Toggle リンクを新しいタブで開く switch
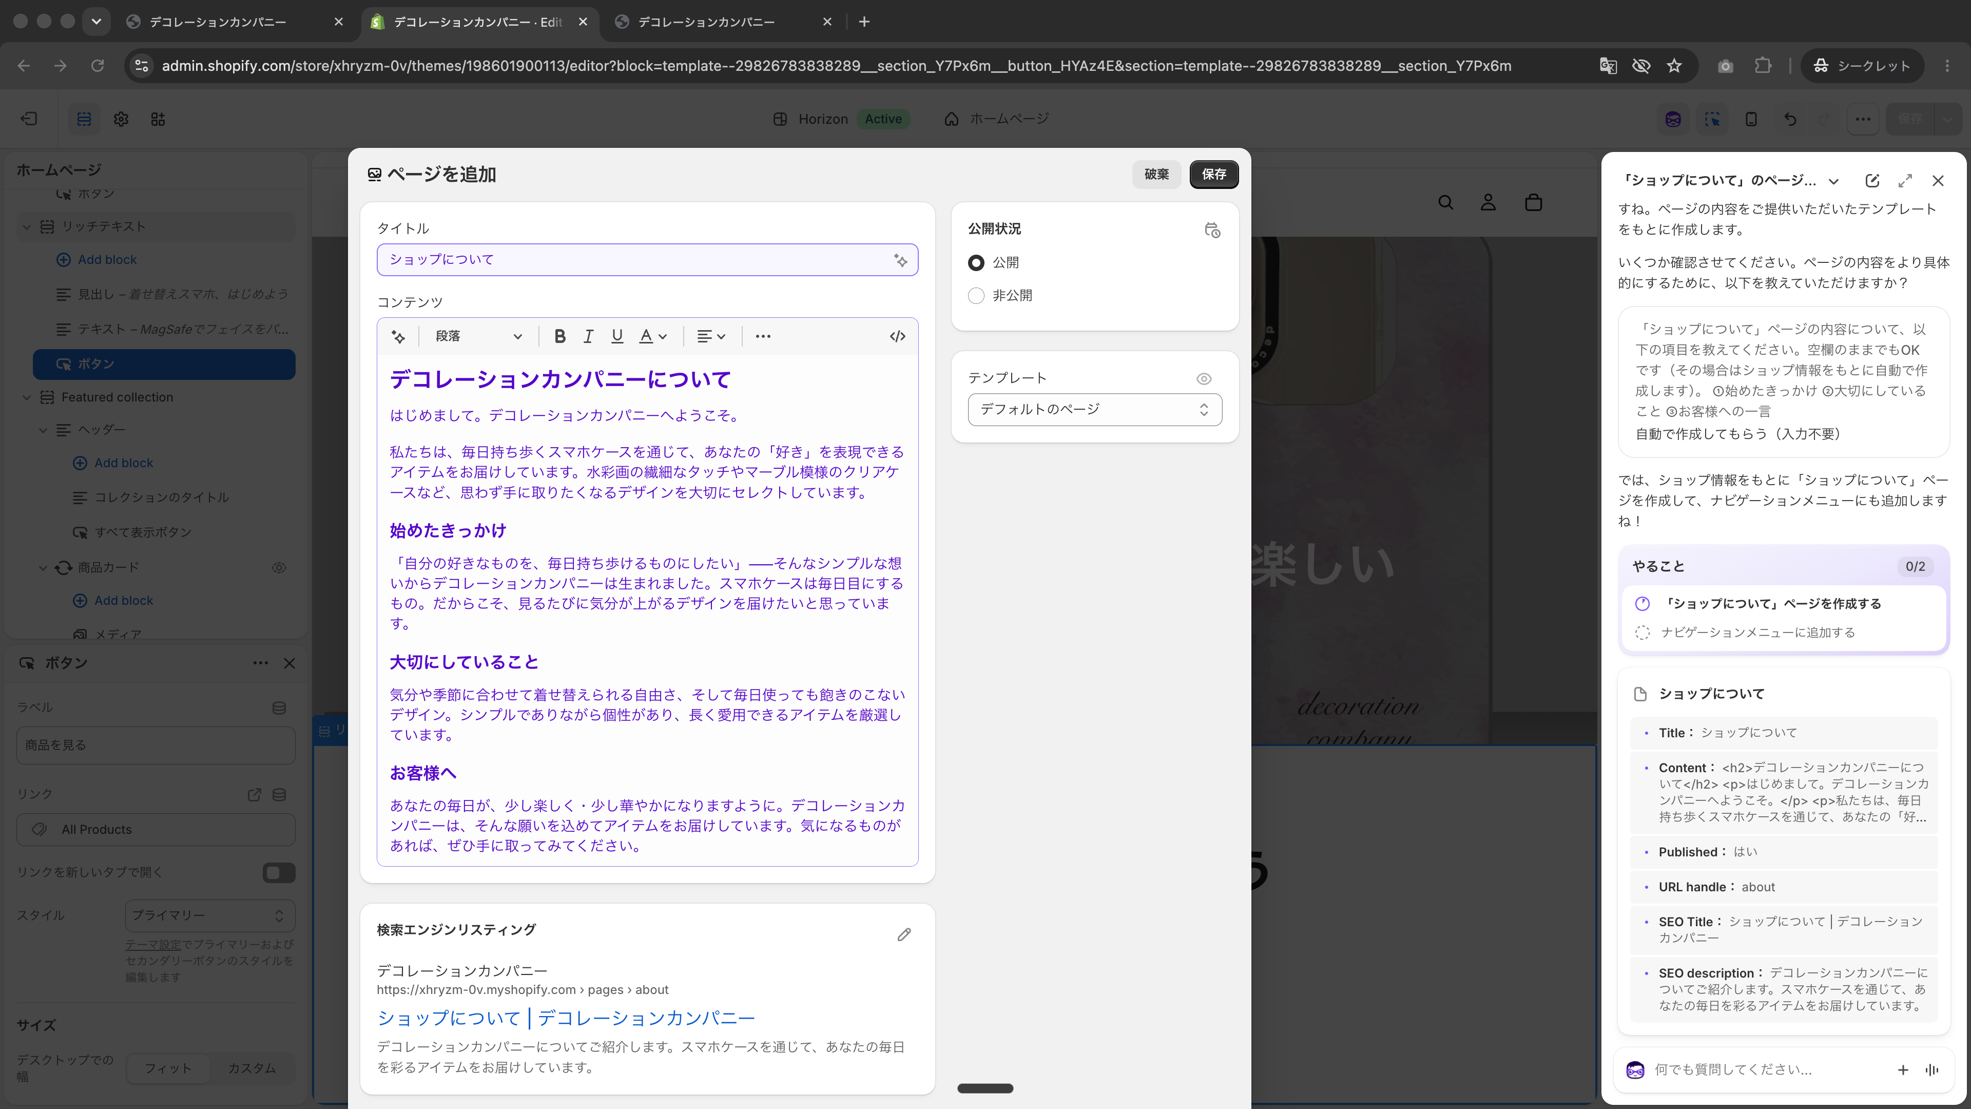Viewport: 1971px width, 1109px height. point(279,872)
